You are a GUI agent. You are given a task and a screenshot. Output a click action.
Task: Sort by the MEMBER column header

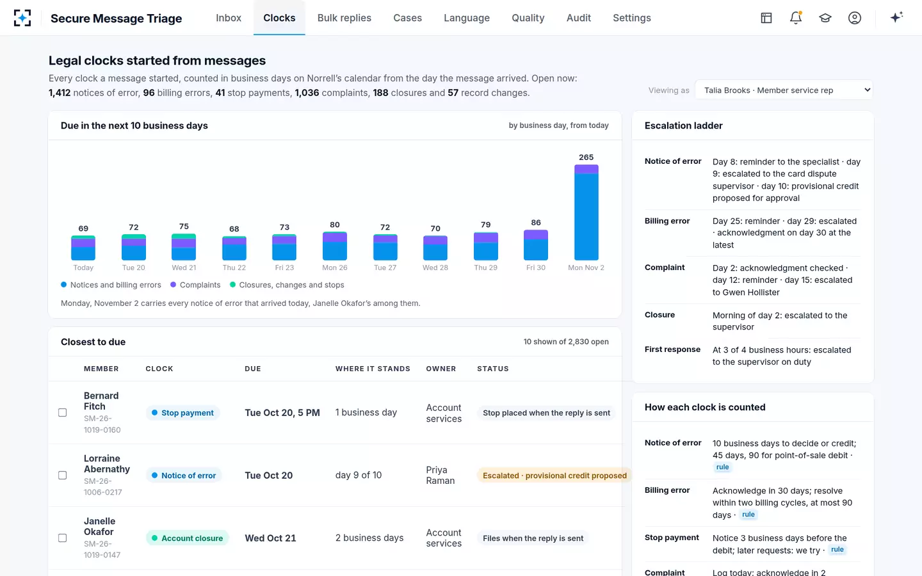click(101, 369)
